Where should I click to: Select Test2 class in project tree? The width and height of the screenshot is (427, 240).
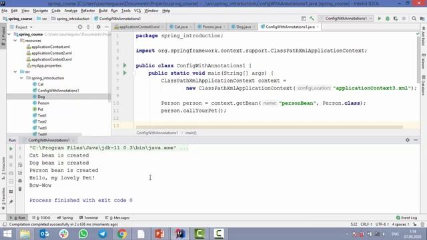(42, 121)
